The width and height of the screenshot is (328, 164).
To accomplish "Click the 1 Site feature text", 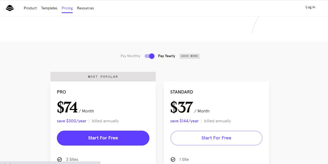I will [184, 159].
